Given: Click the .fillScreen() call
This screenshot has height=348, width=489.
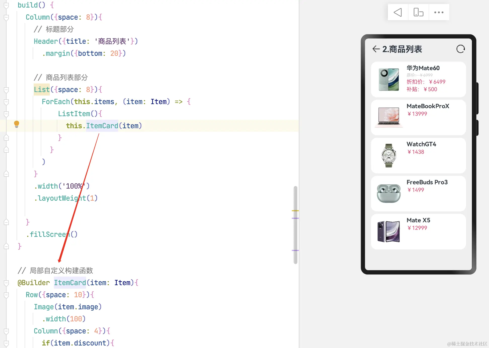Looking at the screenshot, I should 52,234.
